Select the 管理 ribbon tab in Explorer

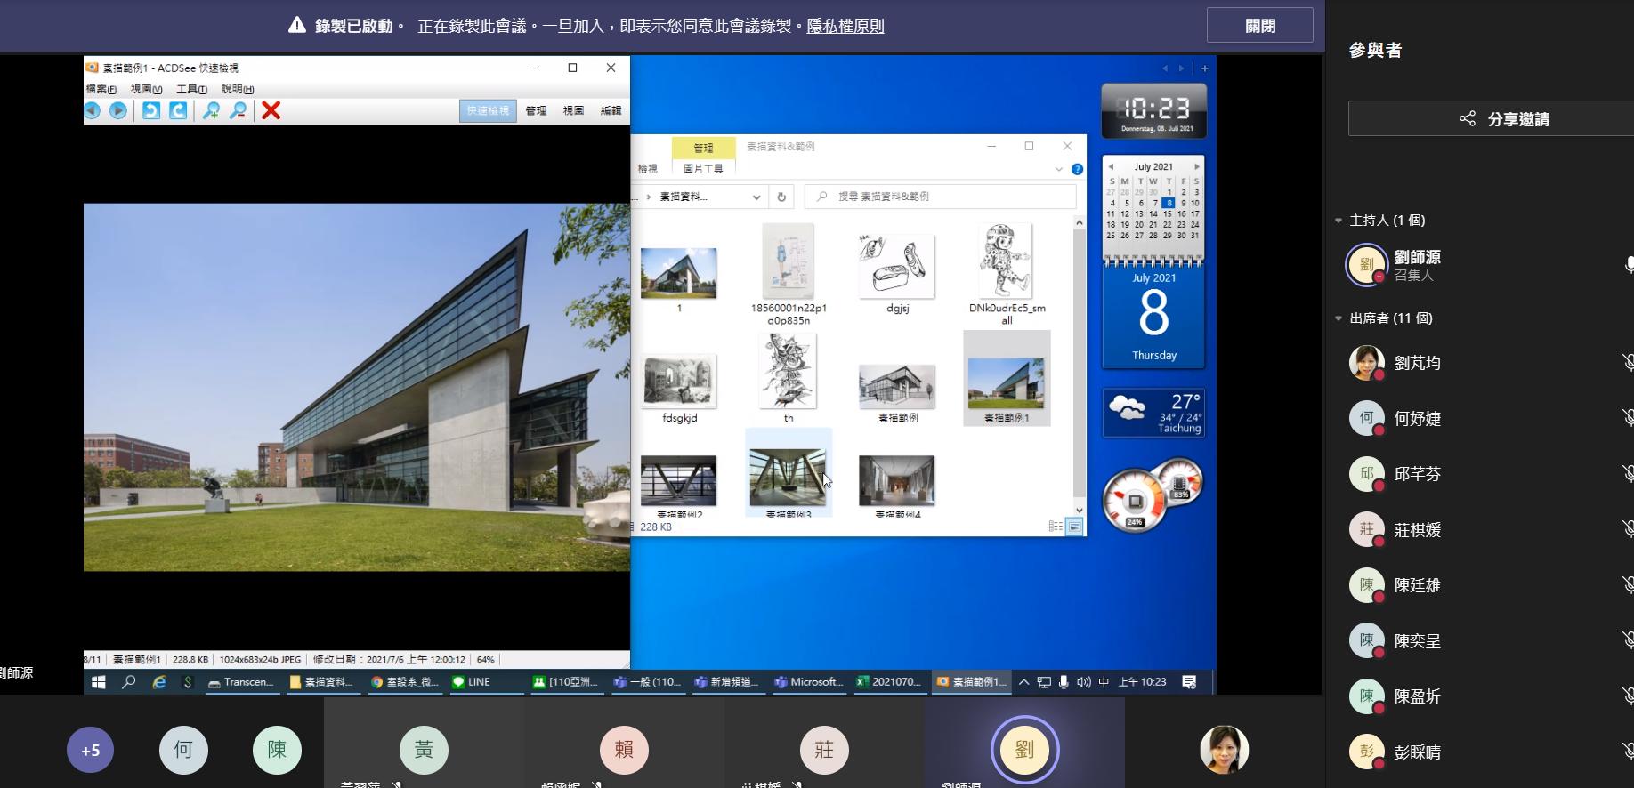click(x=703, y=148)
